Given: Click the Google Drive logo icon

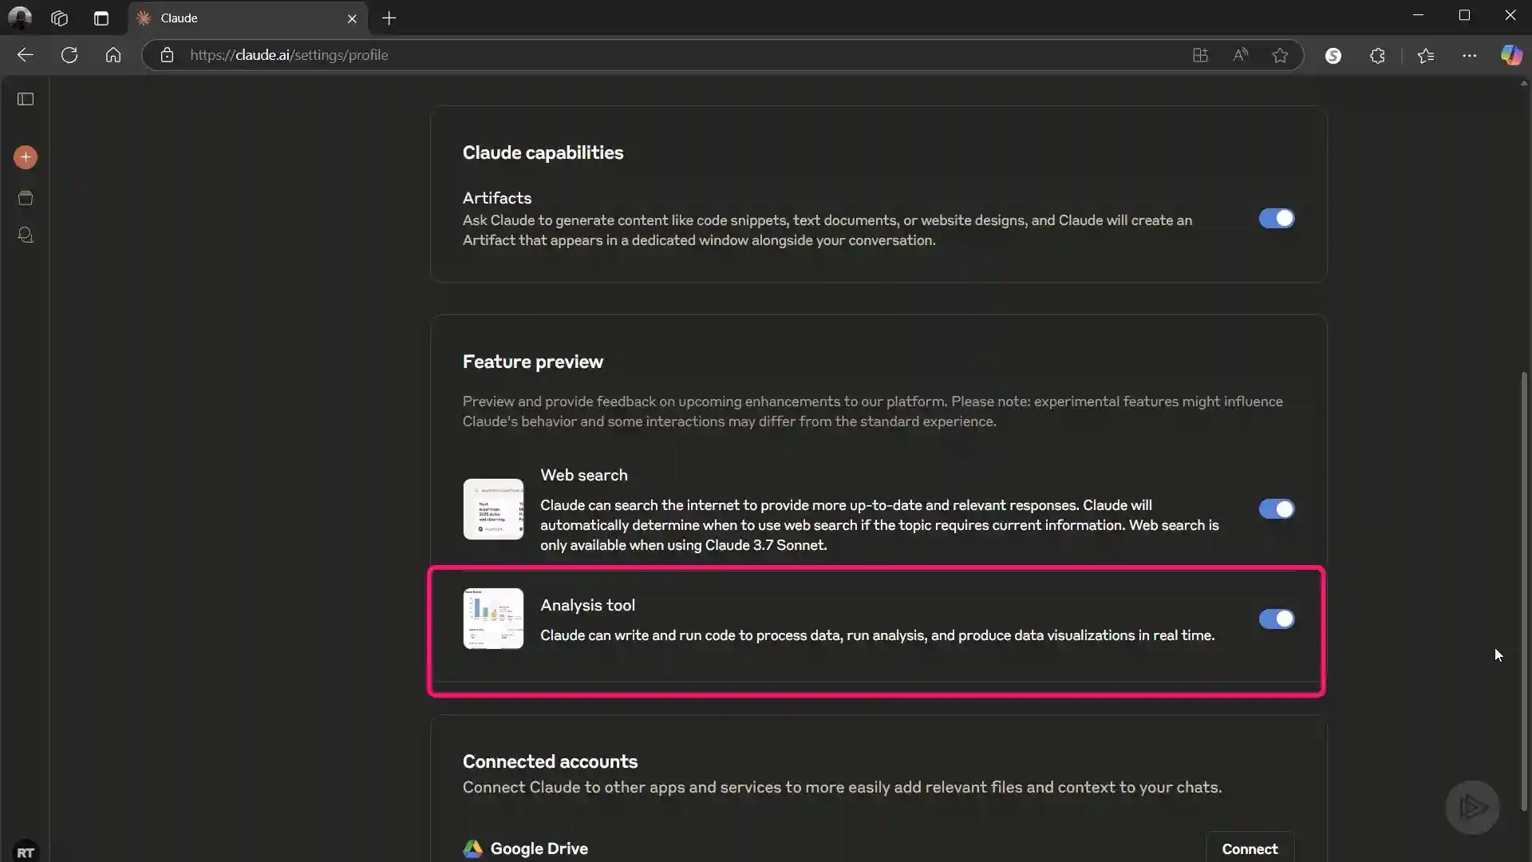Looking at the screenshot, I should 472,848.
